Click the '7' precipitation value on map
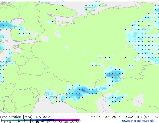 click(x=83, y=89)
